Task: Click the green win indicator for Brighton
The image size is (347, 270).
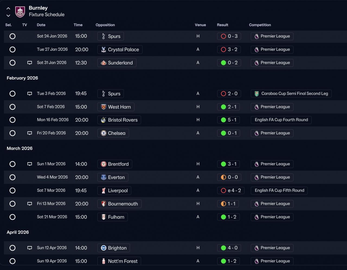Action: [x=223, y=248]
